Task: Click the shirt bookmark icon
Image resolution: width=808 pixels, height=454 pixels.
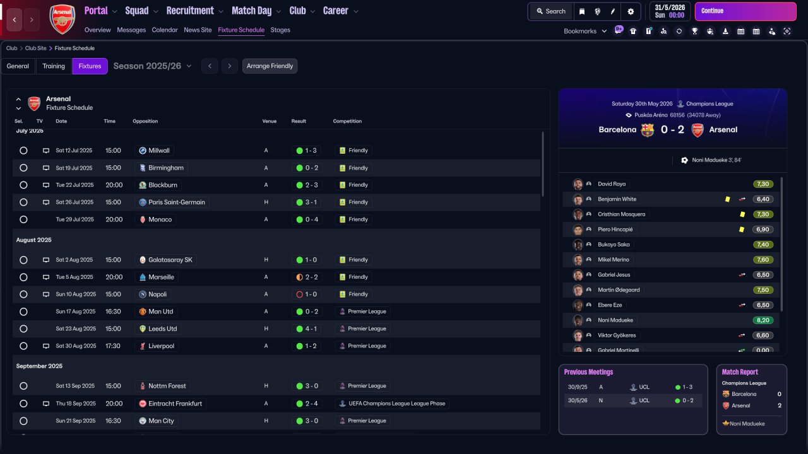Action: coord(633,31)
